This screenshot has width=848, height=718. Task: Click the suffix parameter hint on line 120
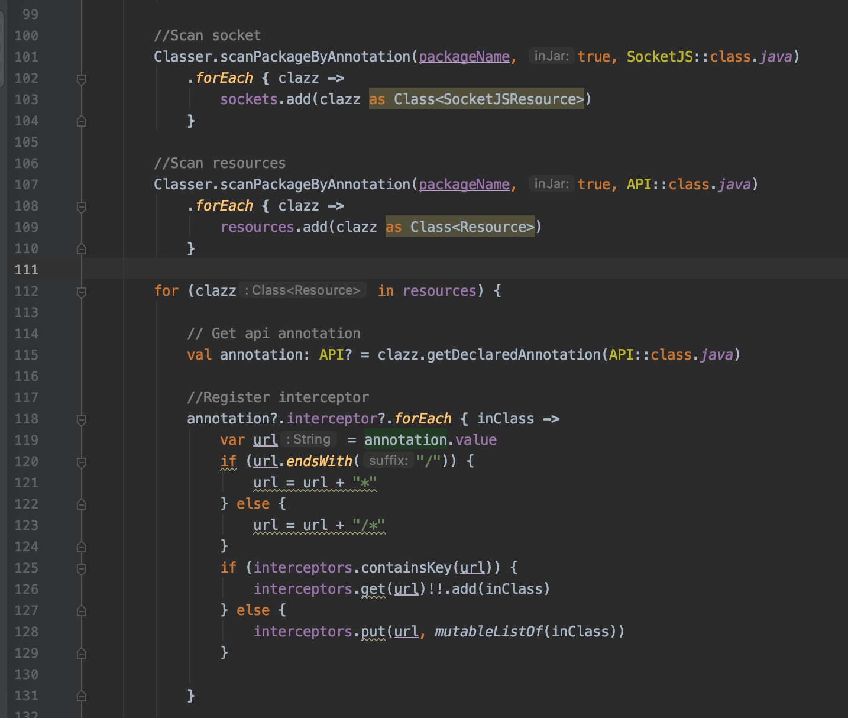387,460
